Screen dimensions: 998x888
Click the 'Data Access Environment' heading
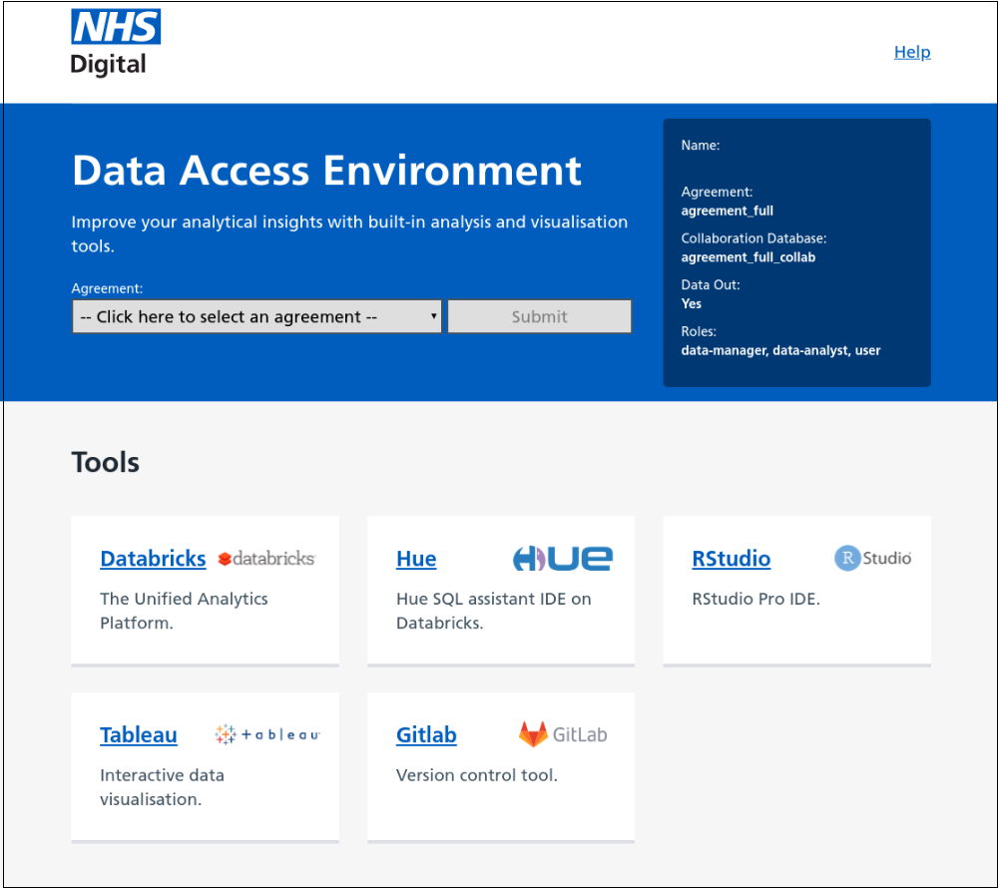tap(326, 171)
